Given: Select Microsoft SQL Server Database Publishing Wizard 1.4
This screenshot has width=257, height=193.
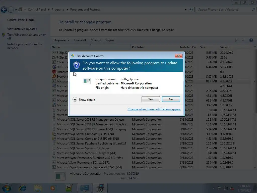Looking at the screenshot, I should 151,143.
